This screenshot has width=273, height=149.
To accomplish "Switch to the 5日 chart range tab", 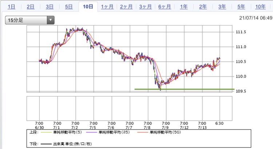I will [x=69, y=7].
